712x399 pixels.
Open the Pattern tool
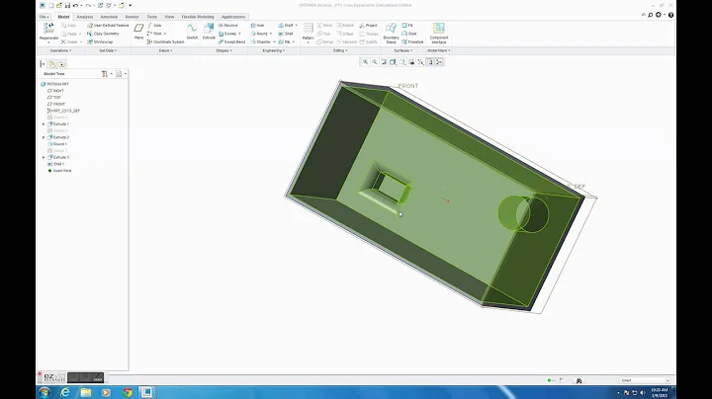coord(308,33)
